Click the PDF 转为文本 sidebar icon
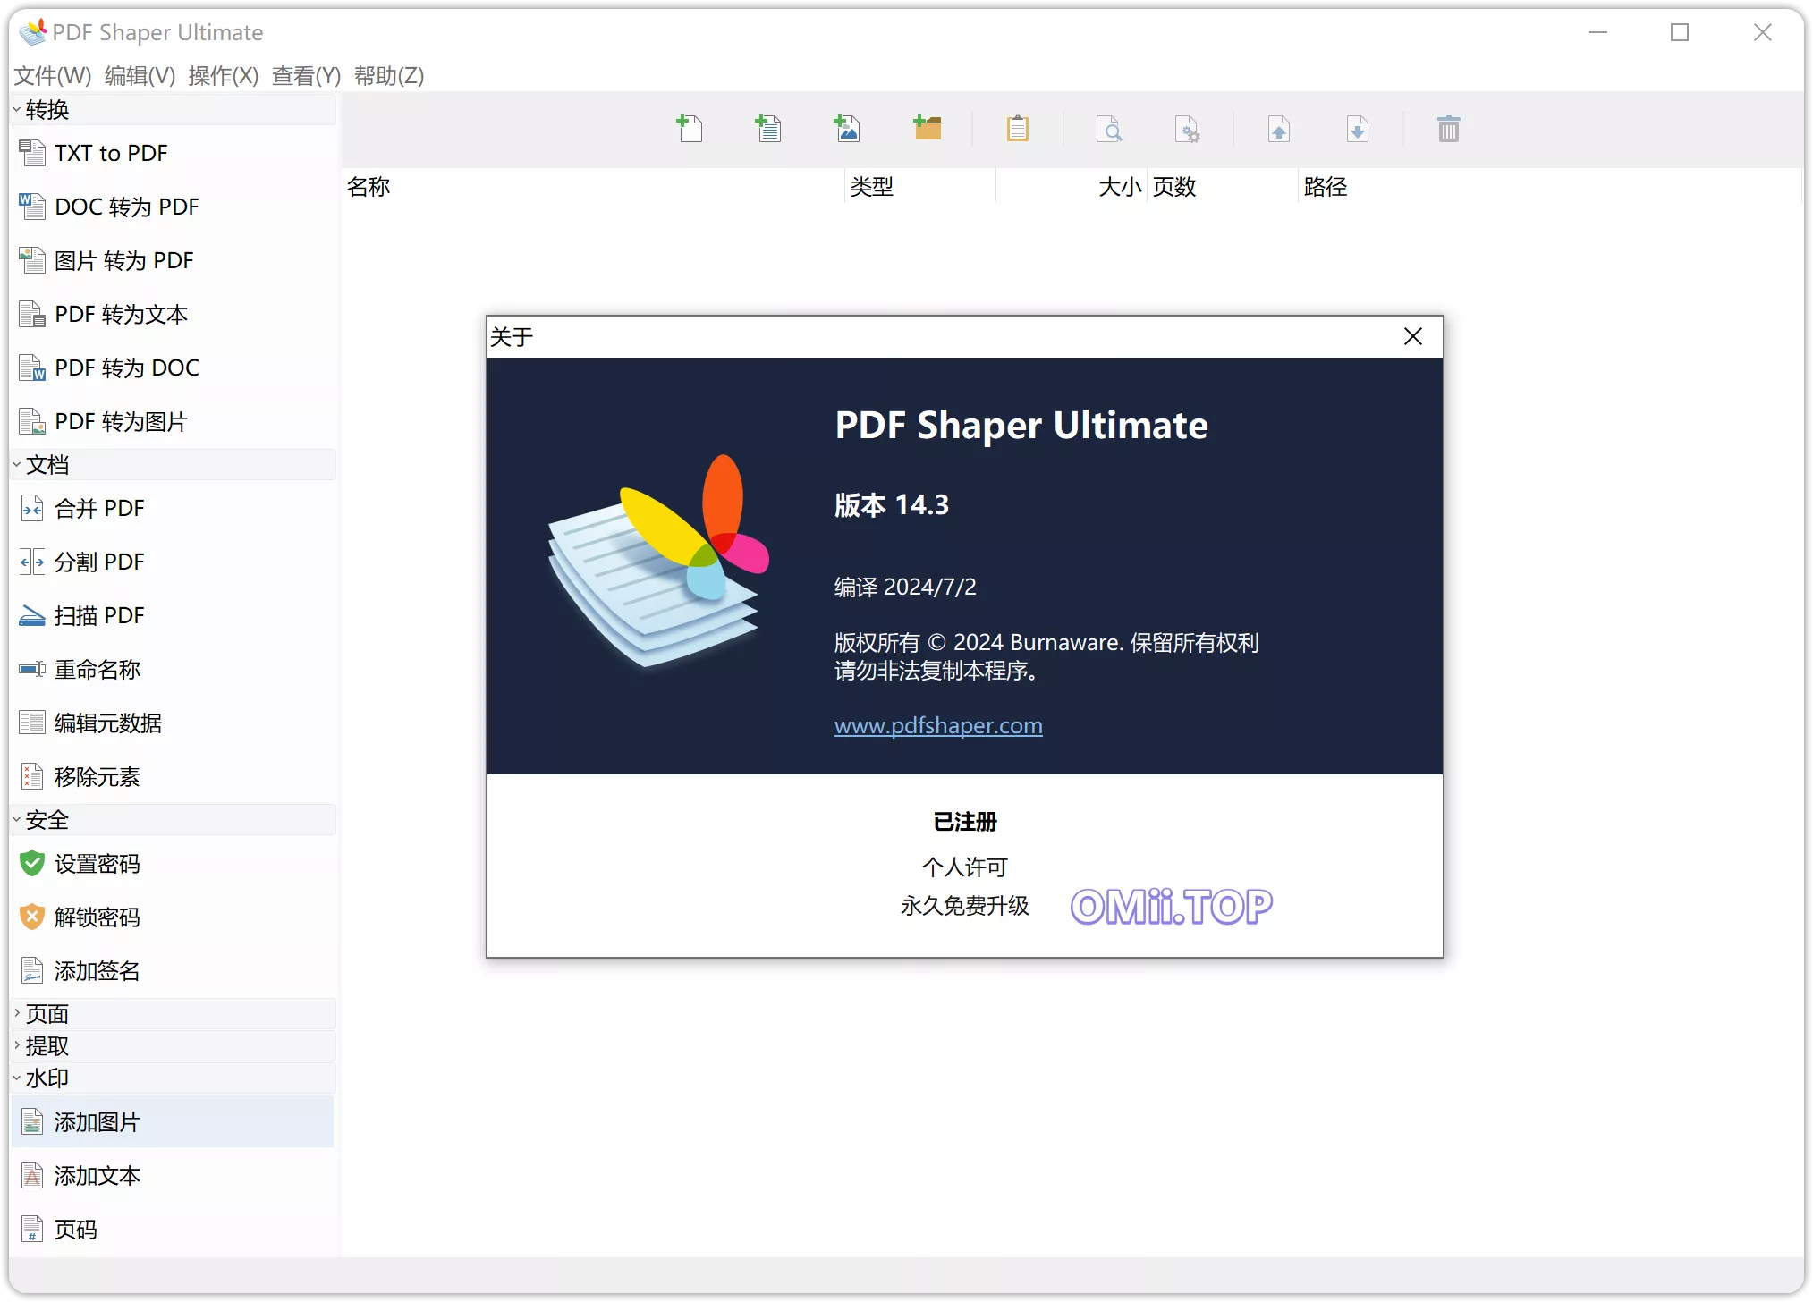 pos(32,314)
